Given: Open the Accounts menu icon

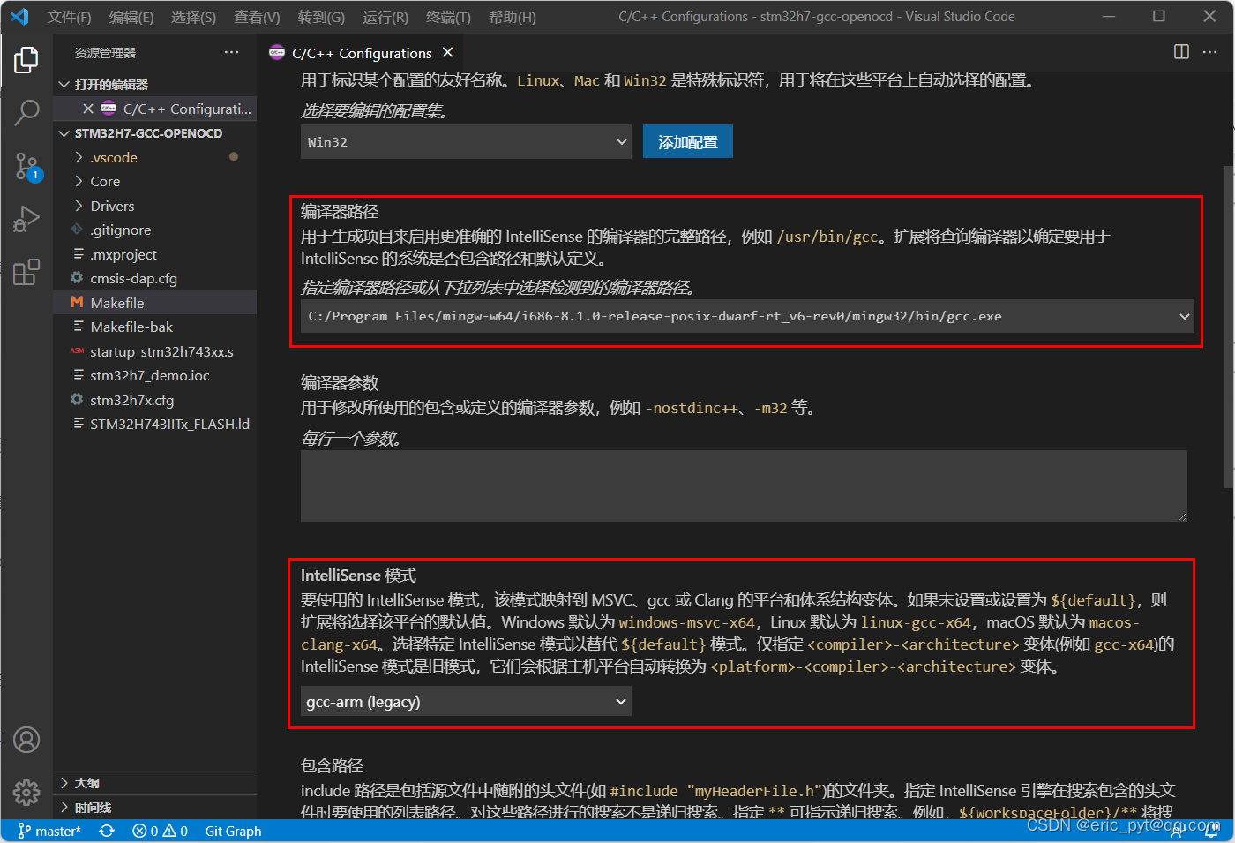Looking at the screenshot, I should (x=26, y=740).
